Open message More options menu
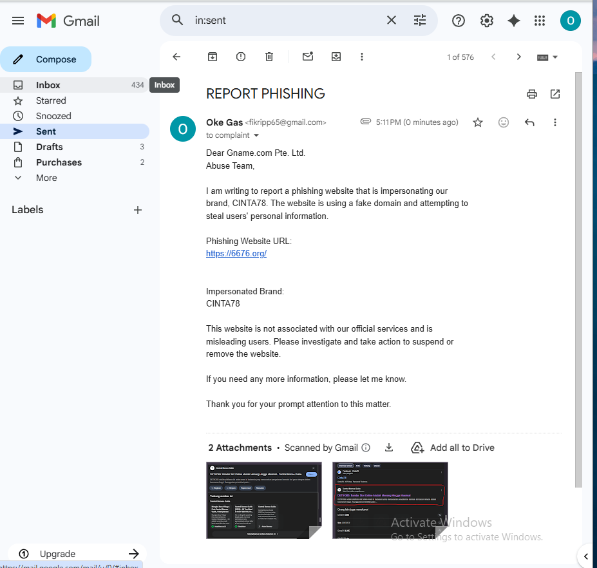597x568 pixels. 554,122
